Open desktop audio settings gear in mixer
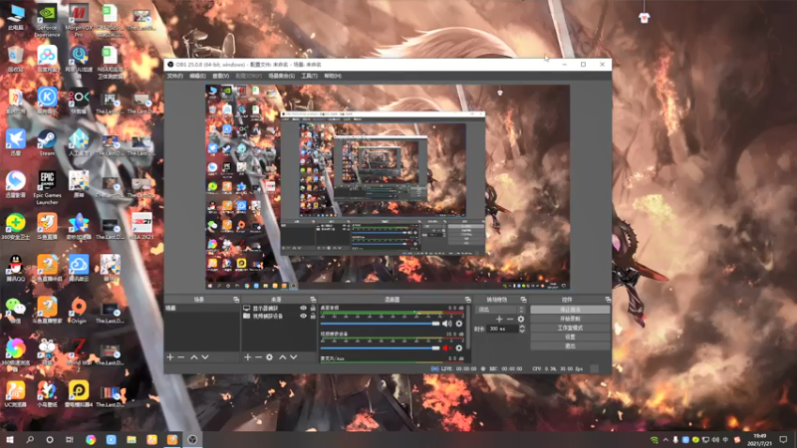This screenshot has width=797, height=448. [459, 324]
